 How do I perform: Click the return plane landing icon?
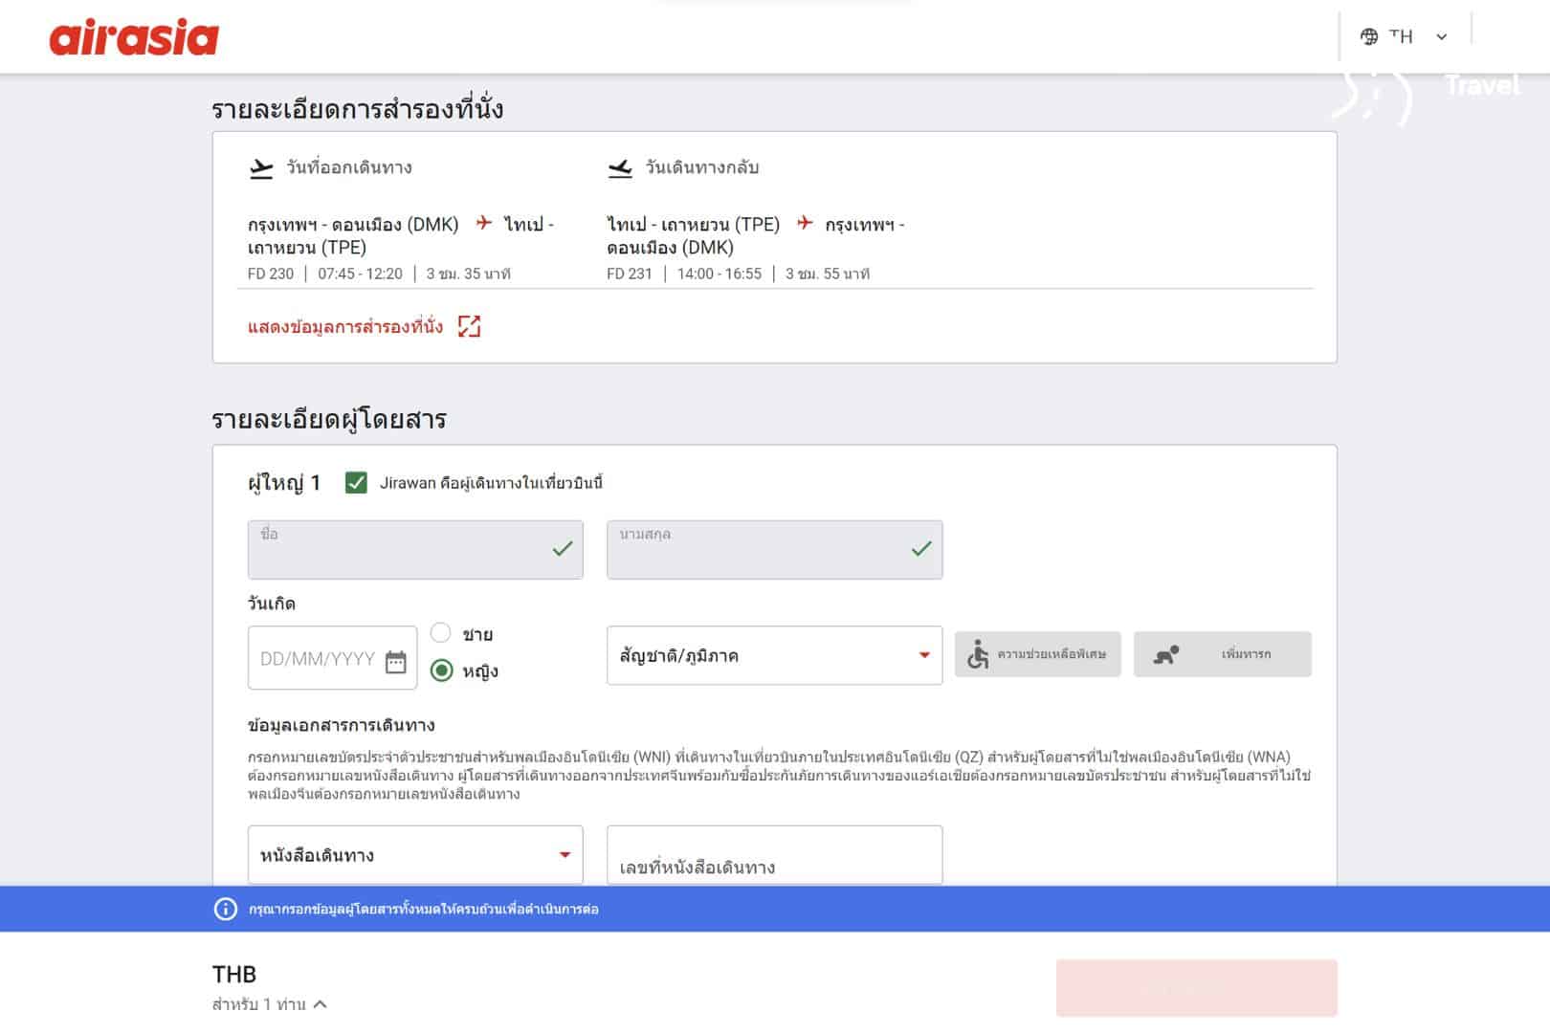tap(620, 168)
